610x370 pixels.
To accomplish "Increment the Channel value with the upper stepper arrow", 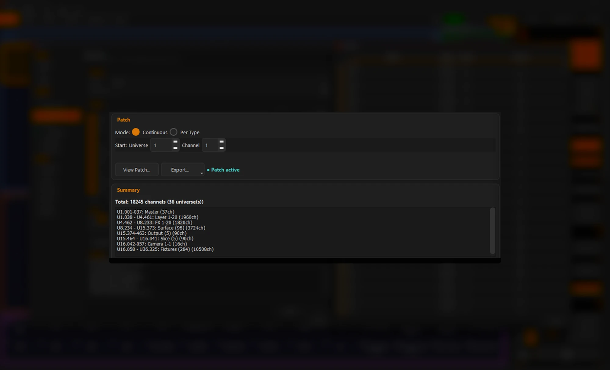I will 222,142.
